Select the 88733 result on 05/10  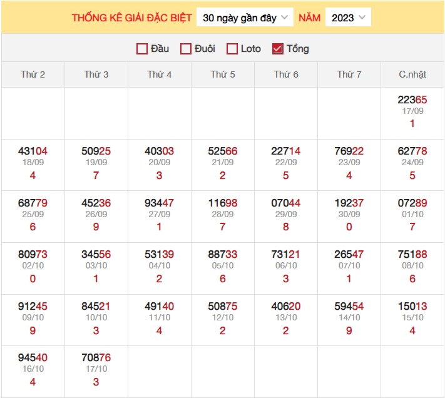(223, 254)
